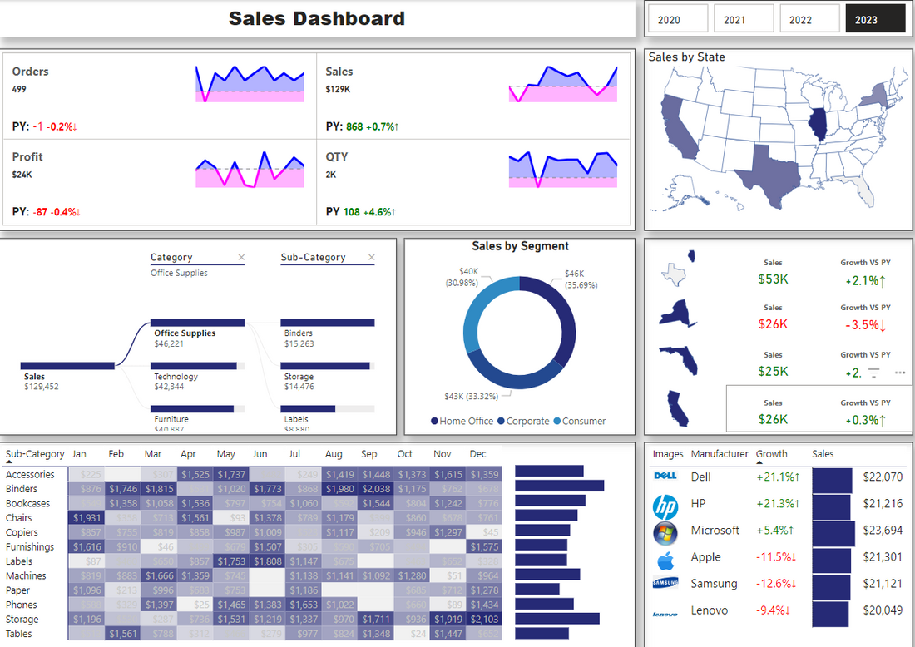Select the Consumer legend swatch
This screenshot has height=647, width=915.
click(557, 422)
